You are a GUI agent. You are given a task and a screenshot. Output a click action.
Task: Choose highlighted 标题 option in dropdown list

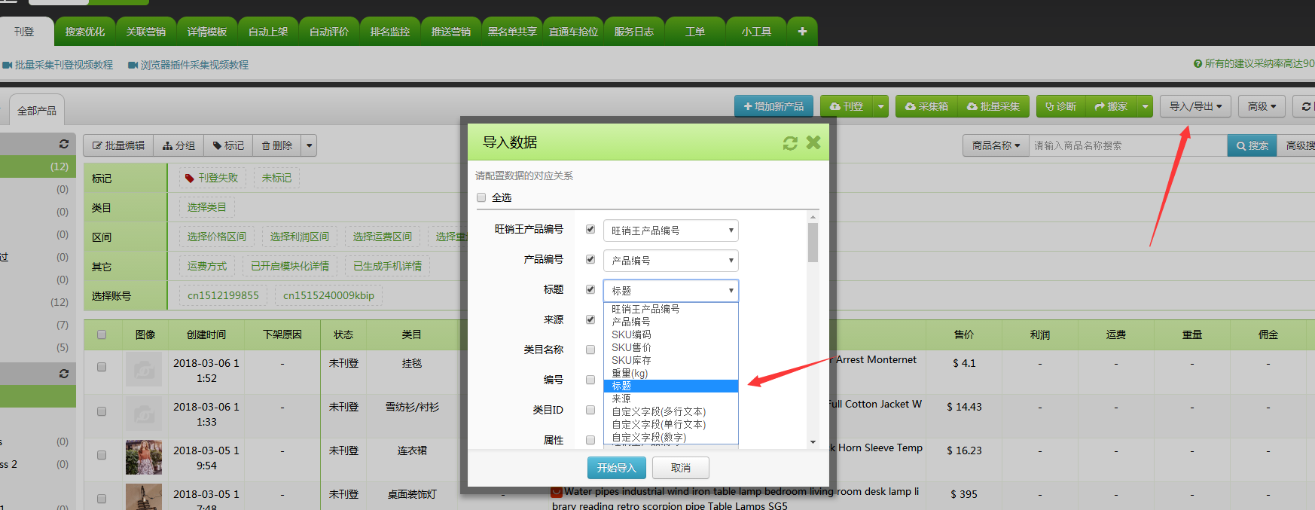[671, 386]
